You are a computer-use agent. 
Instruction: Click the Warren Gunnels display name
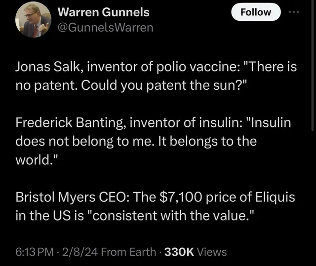[103, 12]
